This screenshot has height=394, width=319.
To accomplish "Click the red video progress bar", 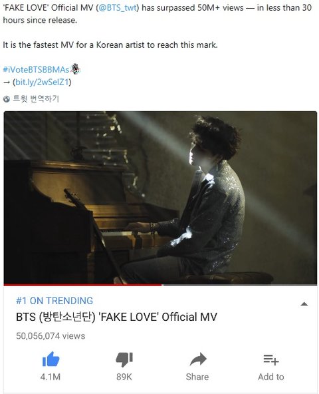I will point(83,285).
